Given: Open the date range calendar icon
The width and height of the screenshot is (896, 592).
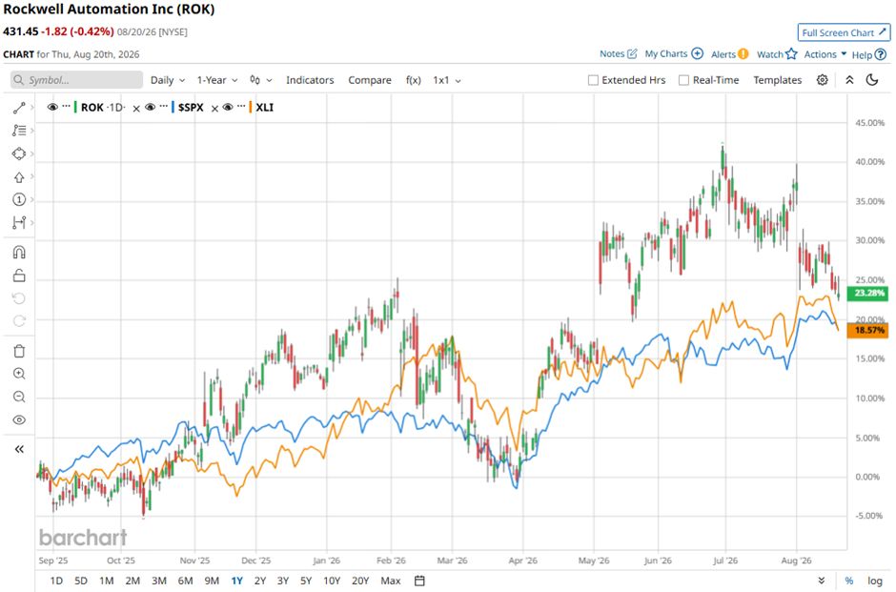Looking at the screenshot, I should pyautogui.click(x=419, y=581).
